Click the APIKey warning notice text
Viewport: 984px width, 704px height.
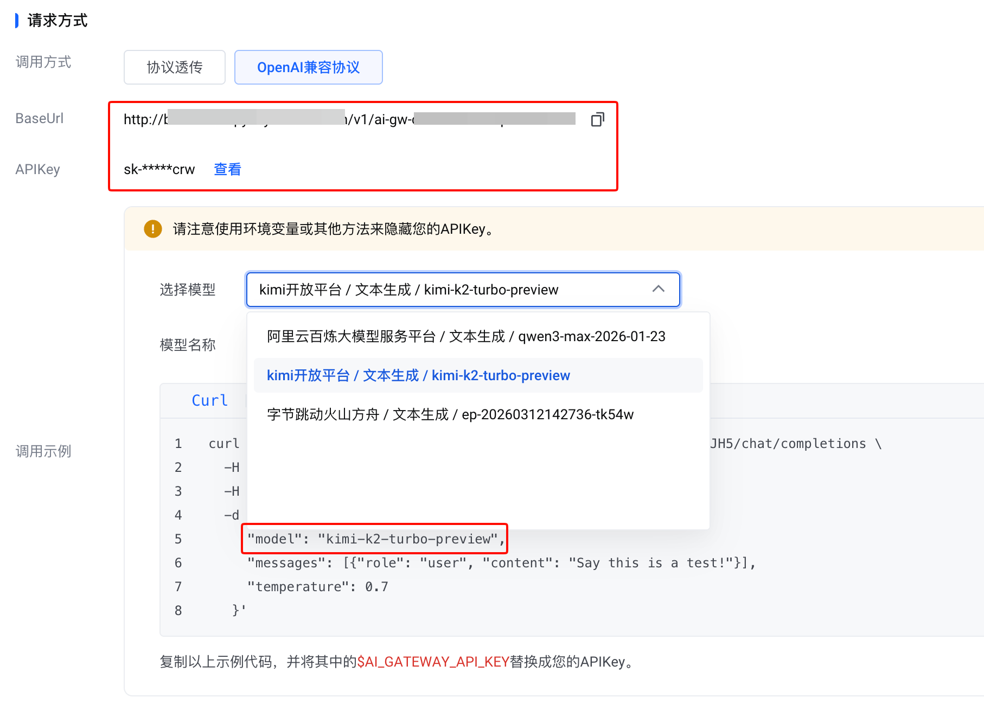tap(334, 229)
